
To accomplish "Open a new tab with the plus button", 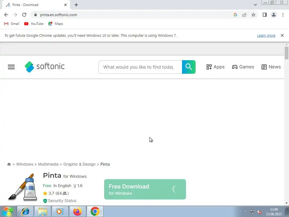I will 76,5.
